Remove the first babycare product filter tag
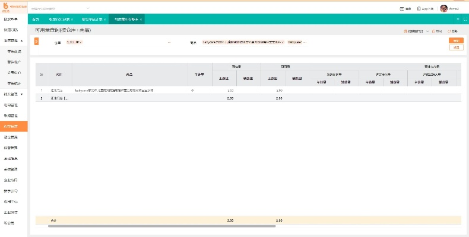The width and height of the screenshot is (469, 237). coord(283,42)
